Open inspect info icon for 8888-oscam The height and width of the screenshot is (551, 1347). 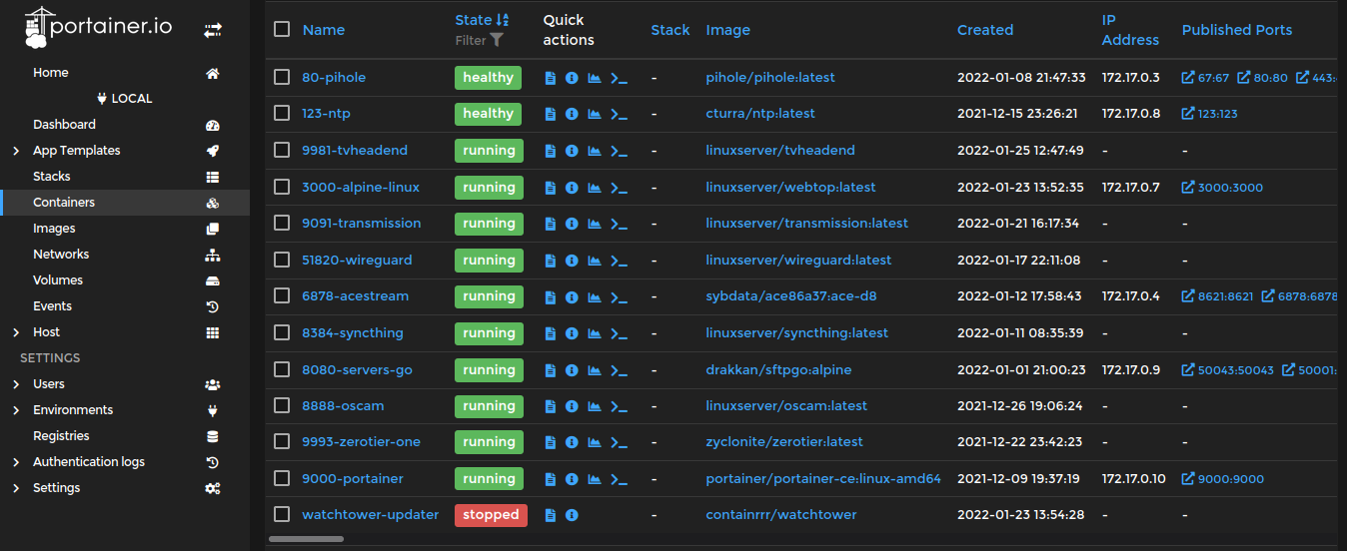pos(572,406)
